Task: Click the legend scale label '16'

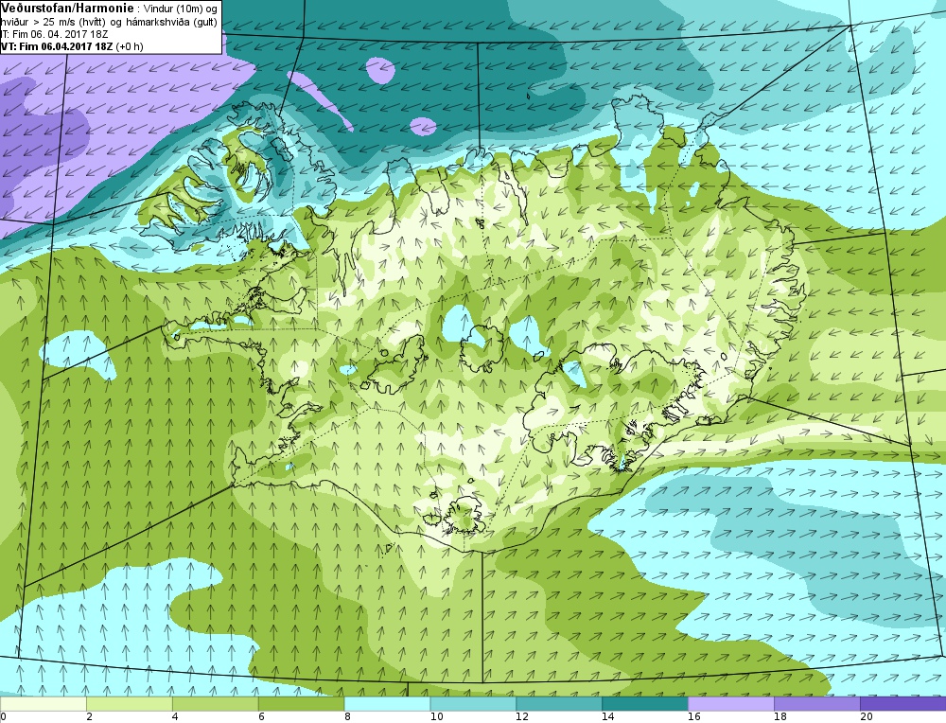Action: pos(694,716)
